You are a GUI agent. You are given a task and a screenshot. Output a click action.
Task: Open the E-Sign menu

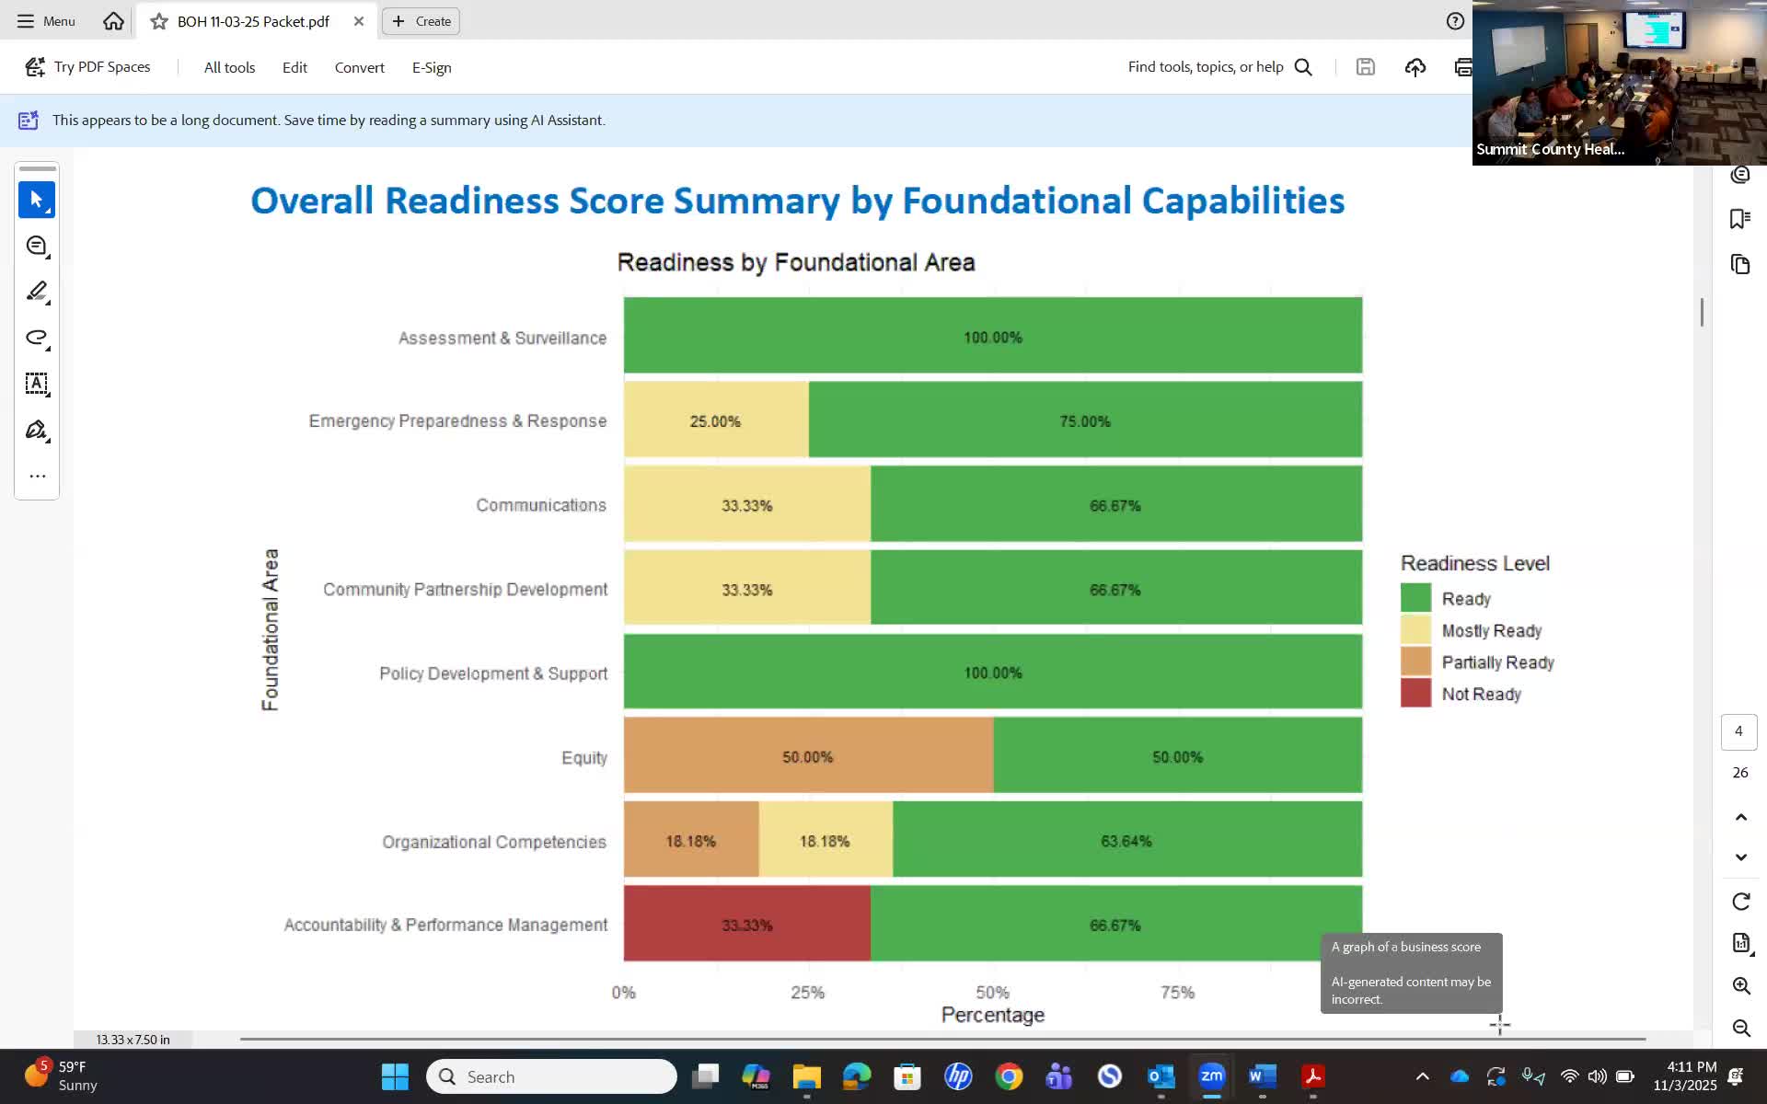[431, 67]
